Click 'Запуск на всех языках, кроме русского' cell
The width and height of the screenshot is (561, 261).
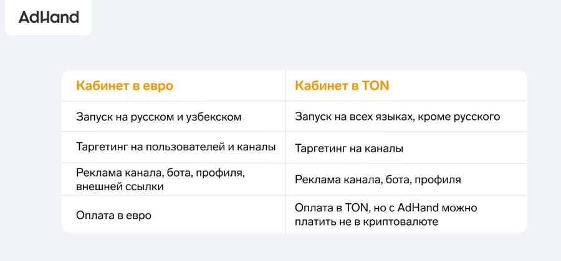coord(397,117)
